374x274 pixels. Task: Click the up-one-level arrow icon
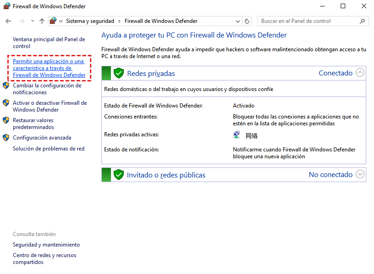point(42,21)
